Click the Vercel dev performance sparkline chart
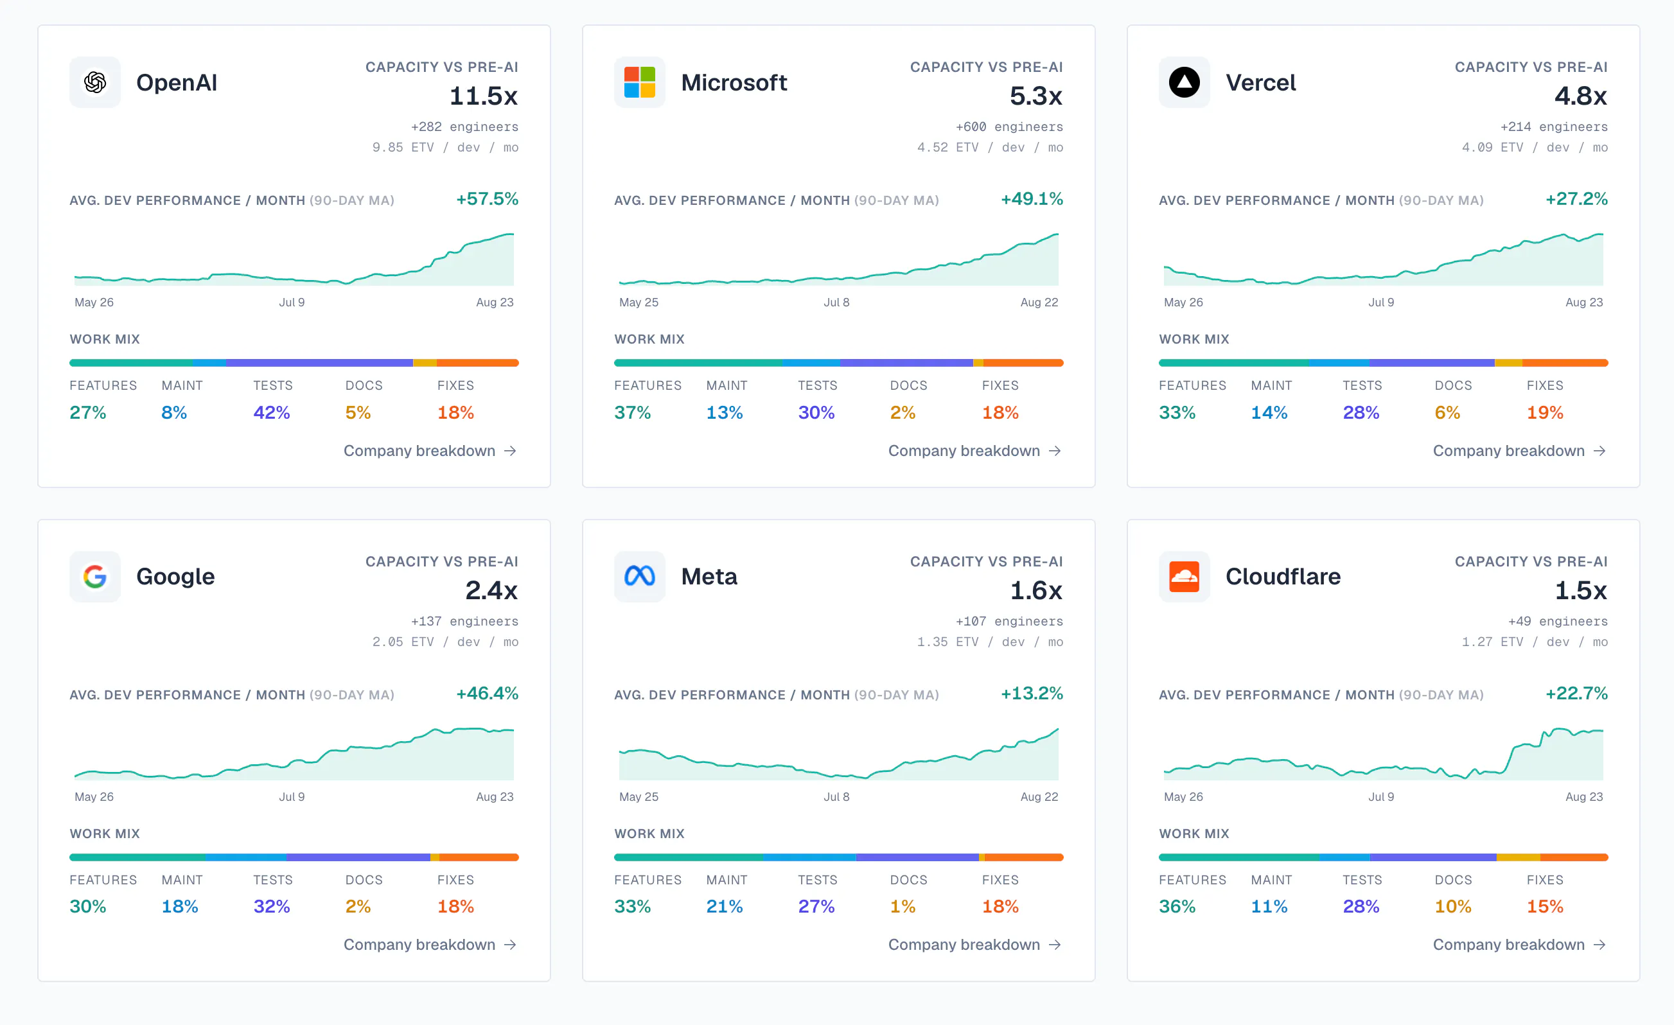 (1383, 259)
